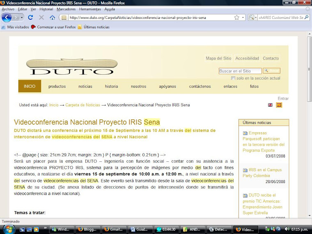This screenshot has width=312, height=234.
Task: Click the media player quick launch icon
Action: point(36,229)
